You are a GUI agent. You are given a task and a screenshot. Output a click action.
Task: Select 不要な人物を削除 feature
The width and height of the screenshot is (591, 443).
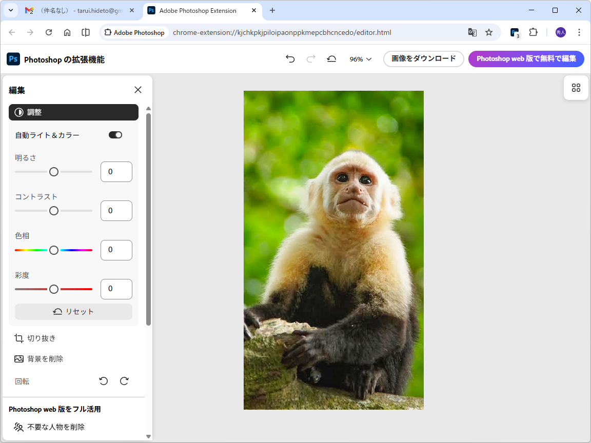[x=49, y=427]
